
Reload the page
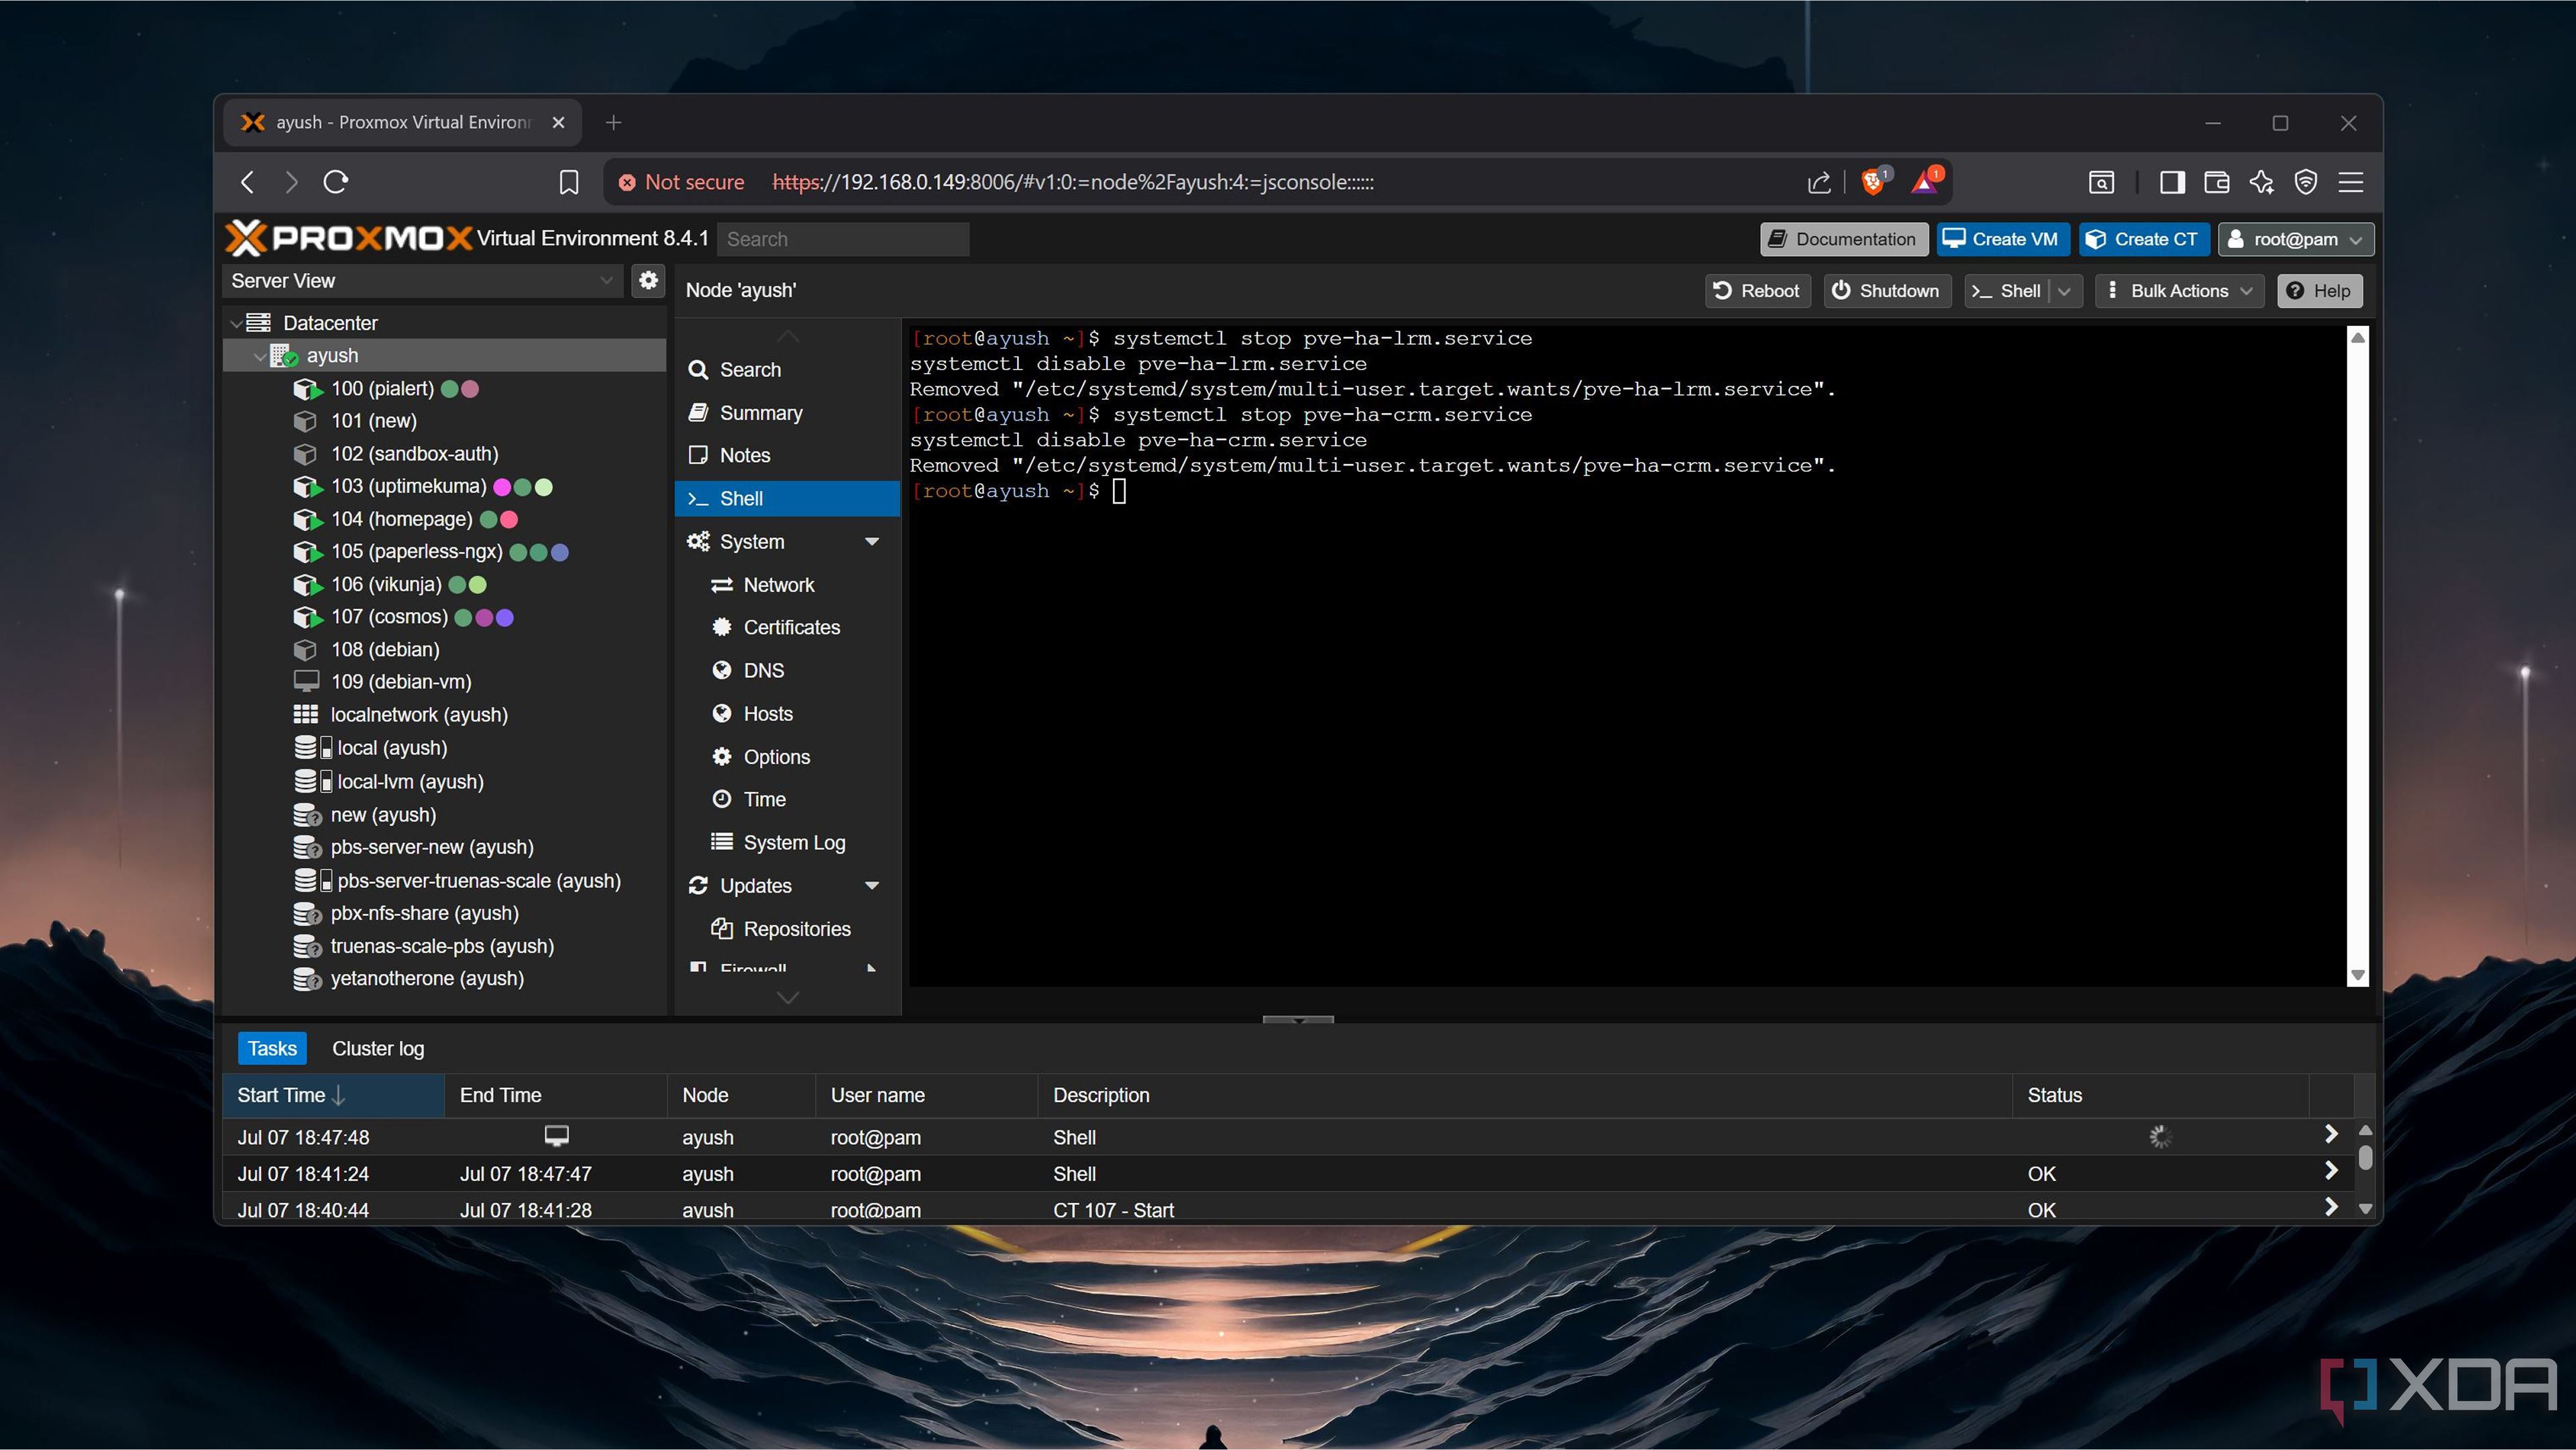coord(336,182)
